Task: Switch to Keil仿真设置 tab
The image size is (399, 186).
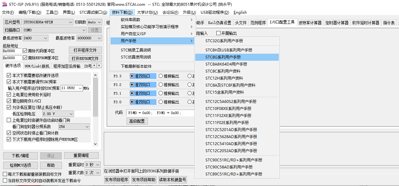Action: [x=220, y=23]
